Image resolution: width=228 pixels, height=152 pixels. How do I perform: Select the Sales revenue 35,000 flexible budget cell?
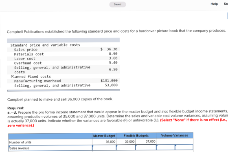pyautogui.click(x=126, y=148)
